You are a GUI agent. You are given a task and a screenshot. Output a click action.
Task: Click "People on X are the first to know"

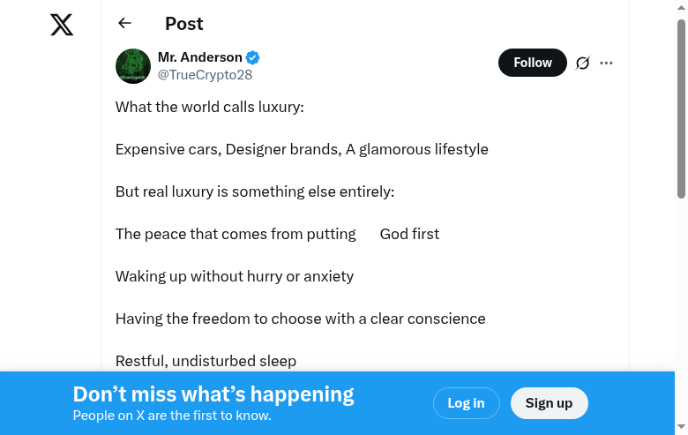tap(171, 416)
